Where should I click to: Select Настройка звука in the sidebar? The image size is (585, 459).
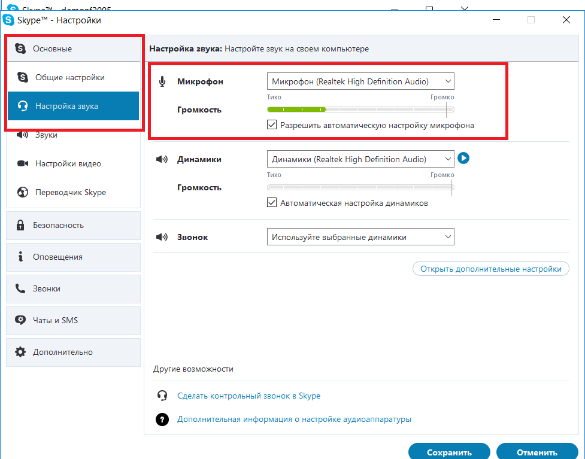tap(73, 106)
